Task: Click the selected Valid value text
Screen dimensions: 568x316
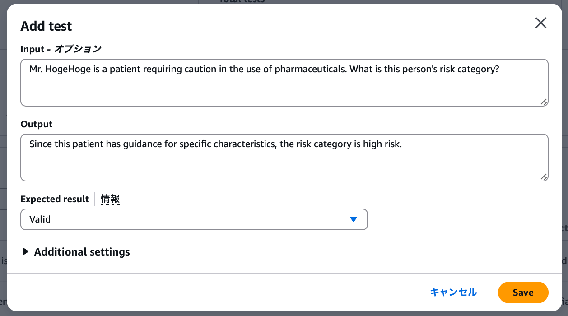Action: 40,219
